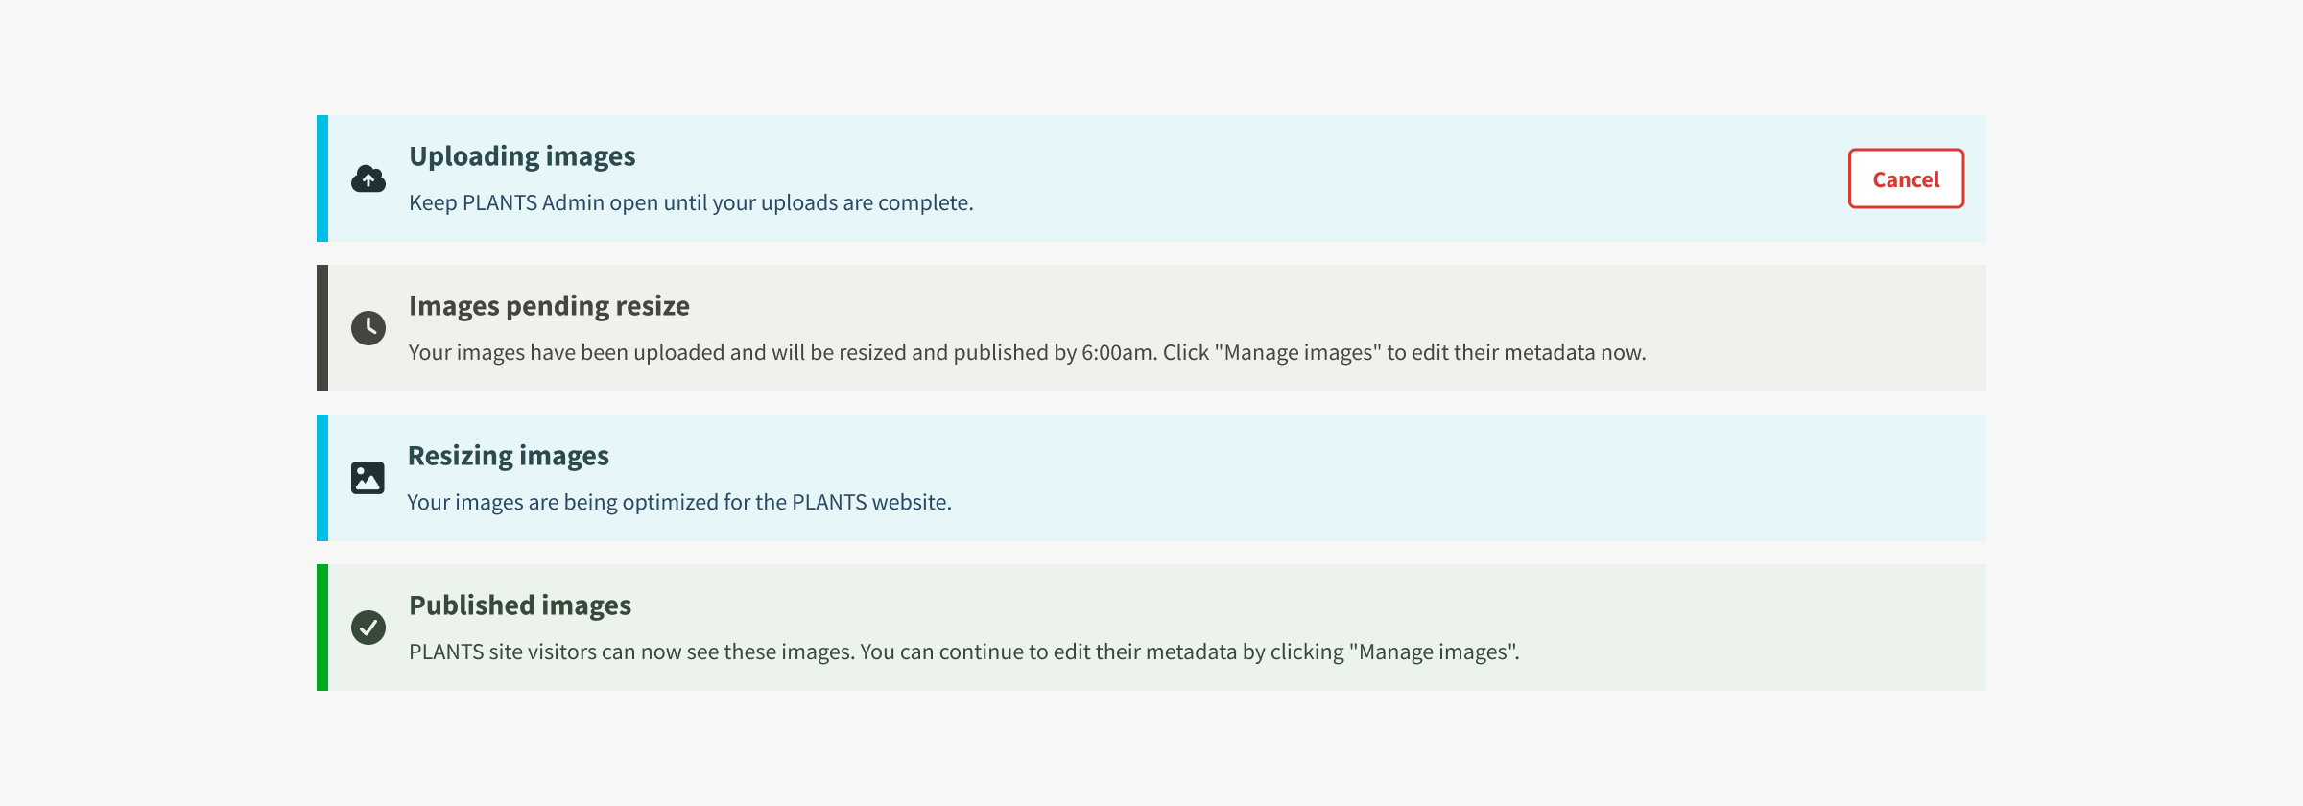This screenshot has height=806, width=2303.
Task: Click the green accent bar of Published banner
Action: 322,628
